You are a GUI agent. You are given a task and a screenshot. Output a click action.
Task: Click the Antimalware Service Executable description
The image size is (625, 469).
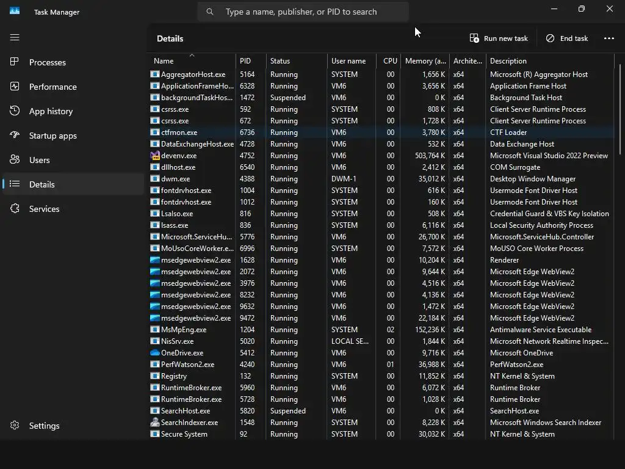pos(541,329)
